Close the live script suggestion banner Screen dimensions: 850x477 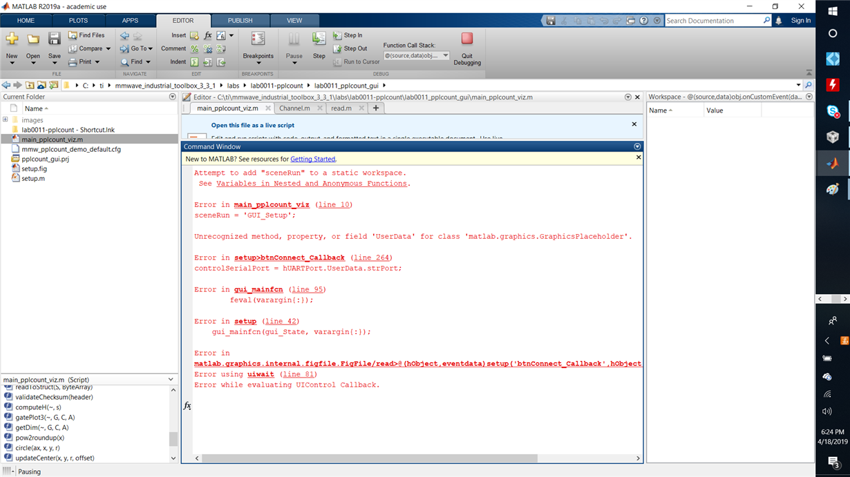[634, 124]
